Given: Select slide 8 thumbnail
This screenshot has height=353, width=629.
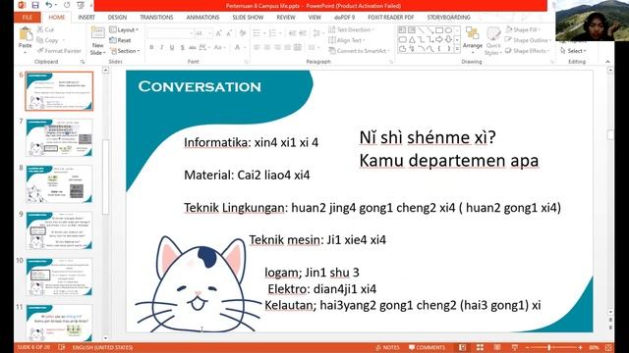Looking at the screenshot, I should coord(59,183).
